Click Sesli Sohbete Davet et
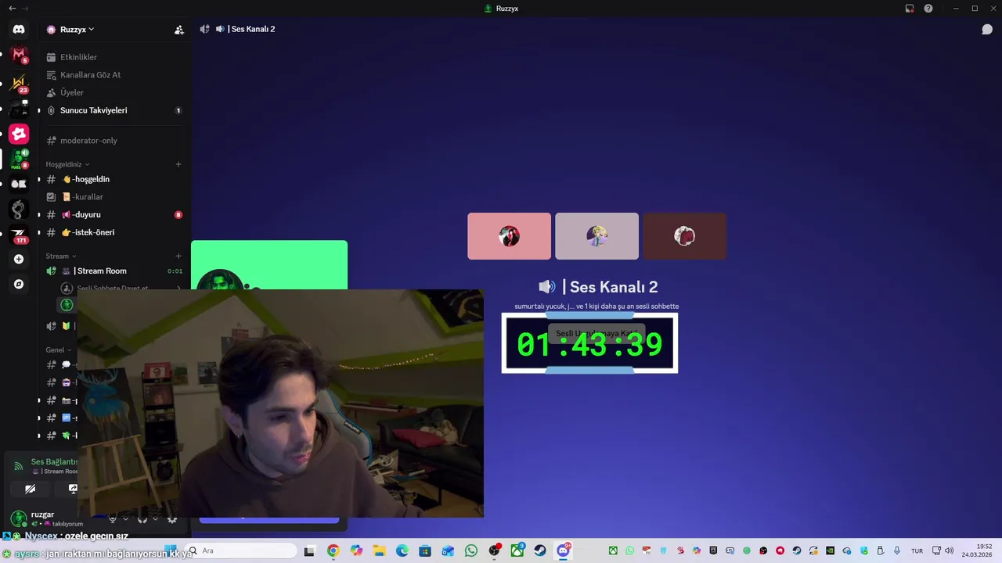 click(x=121, y=288)
